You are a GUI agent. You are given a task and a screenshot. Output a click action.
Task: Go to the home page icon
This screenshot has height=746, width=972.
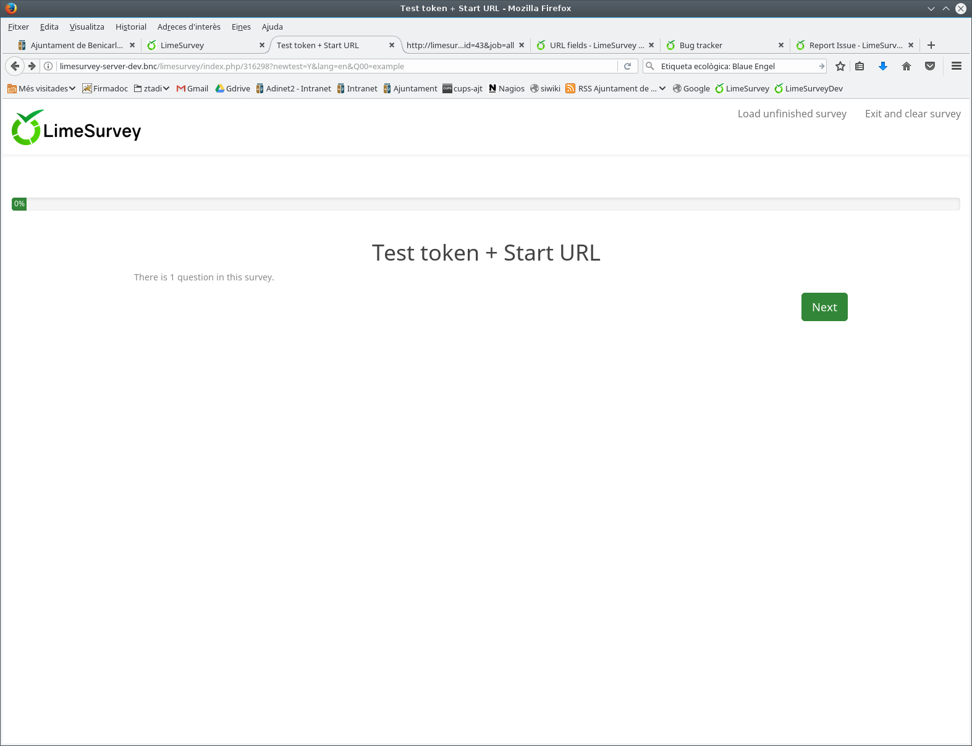pyautogui.click(x=906, y=66)
